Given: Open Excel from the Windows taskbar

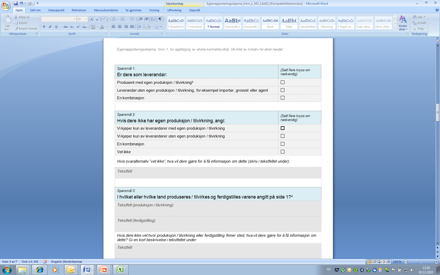Looking at the screenshot, I should click(120, 269).
